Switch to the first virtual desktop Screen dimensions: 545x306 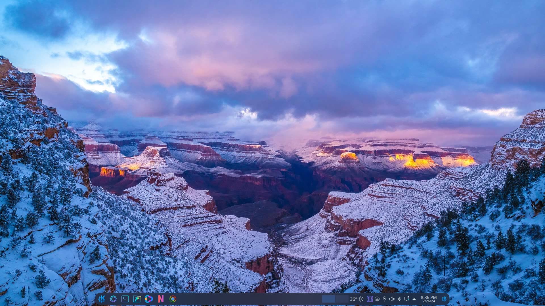click(x=328, y=299)
